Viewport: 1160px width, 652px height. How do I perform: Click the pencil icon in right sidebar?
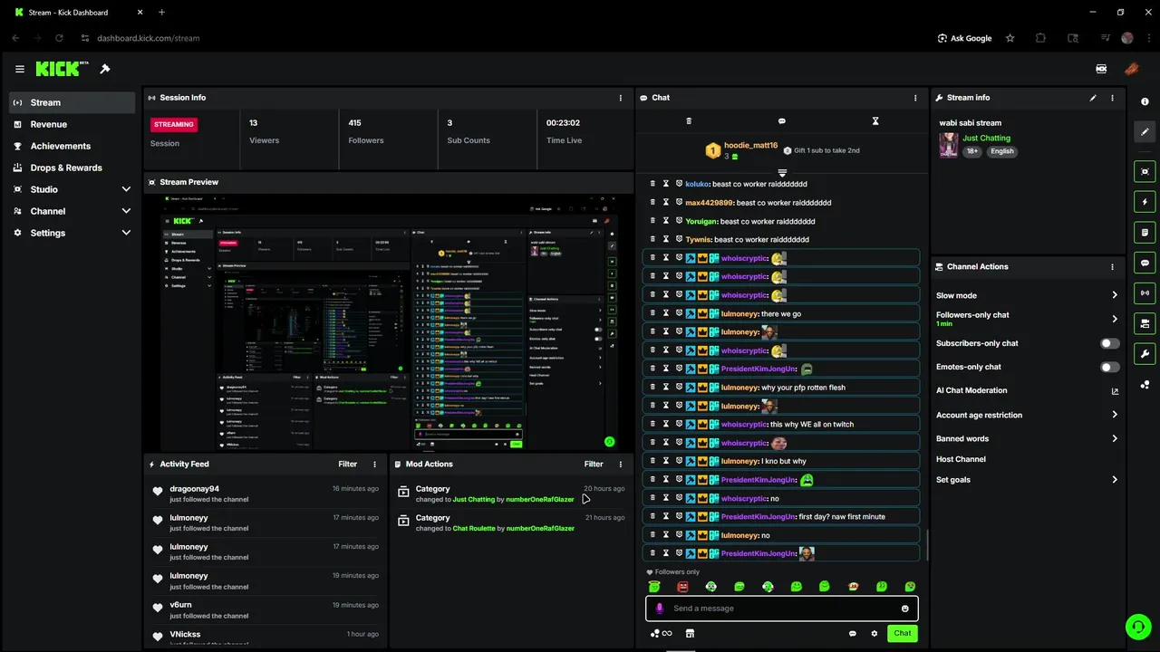1145,131
